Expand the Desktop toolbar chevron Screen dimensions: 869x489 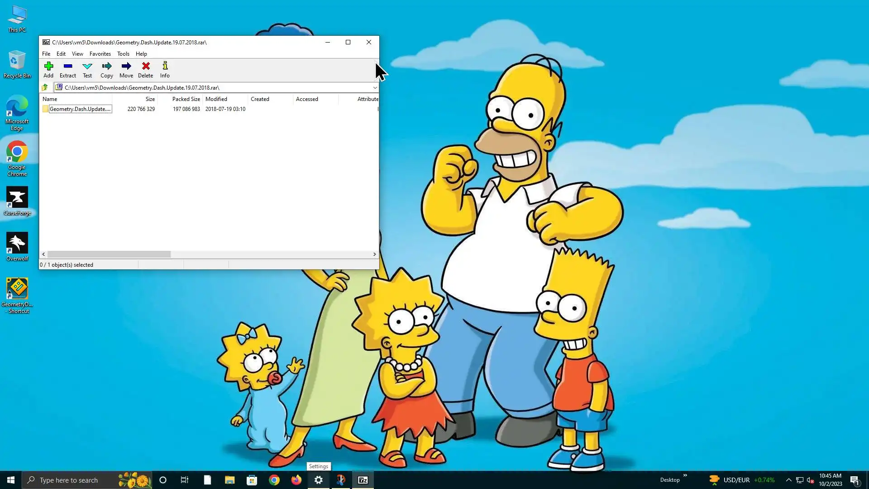tap(685, 475)
